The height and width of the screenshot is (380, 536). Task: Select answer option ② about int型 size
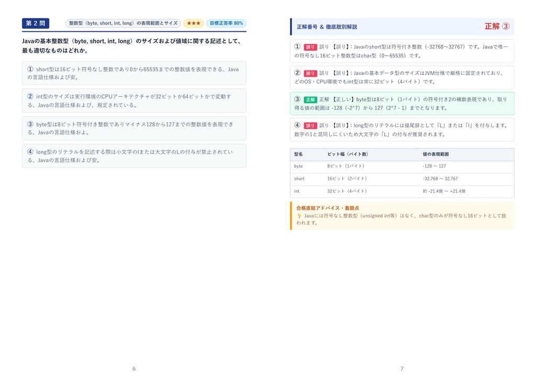(134, 101)
